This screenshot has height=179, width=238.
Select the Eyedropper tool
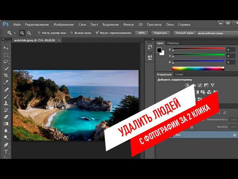pos(6,82)
